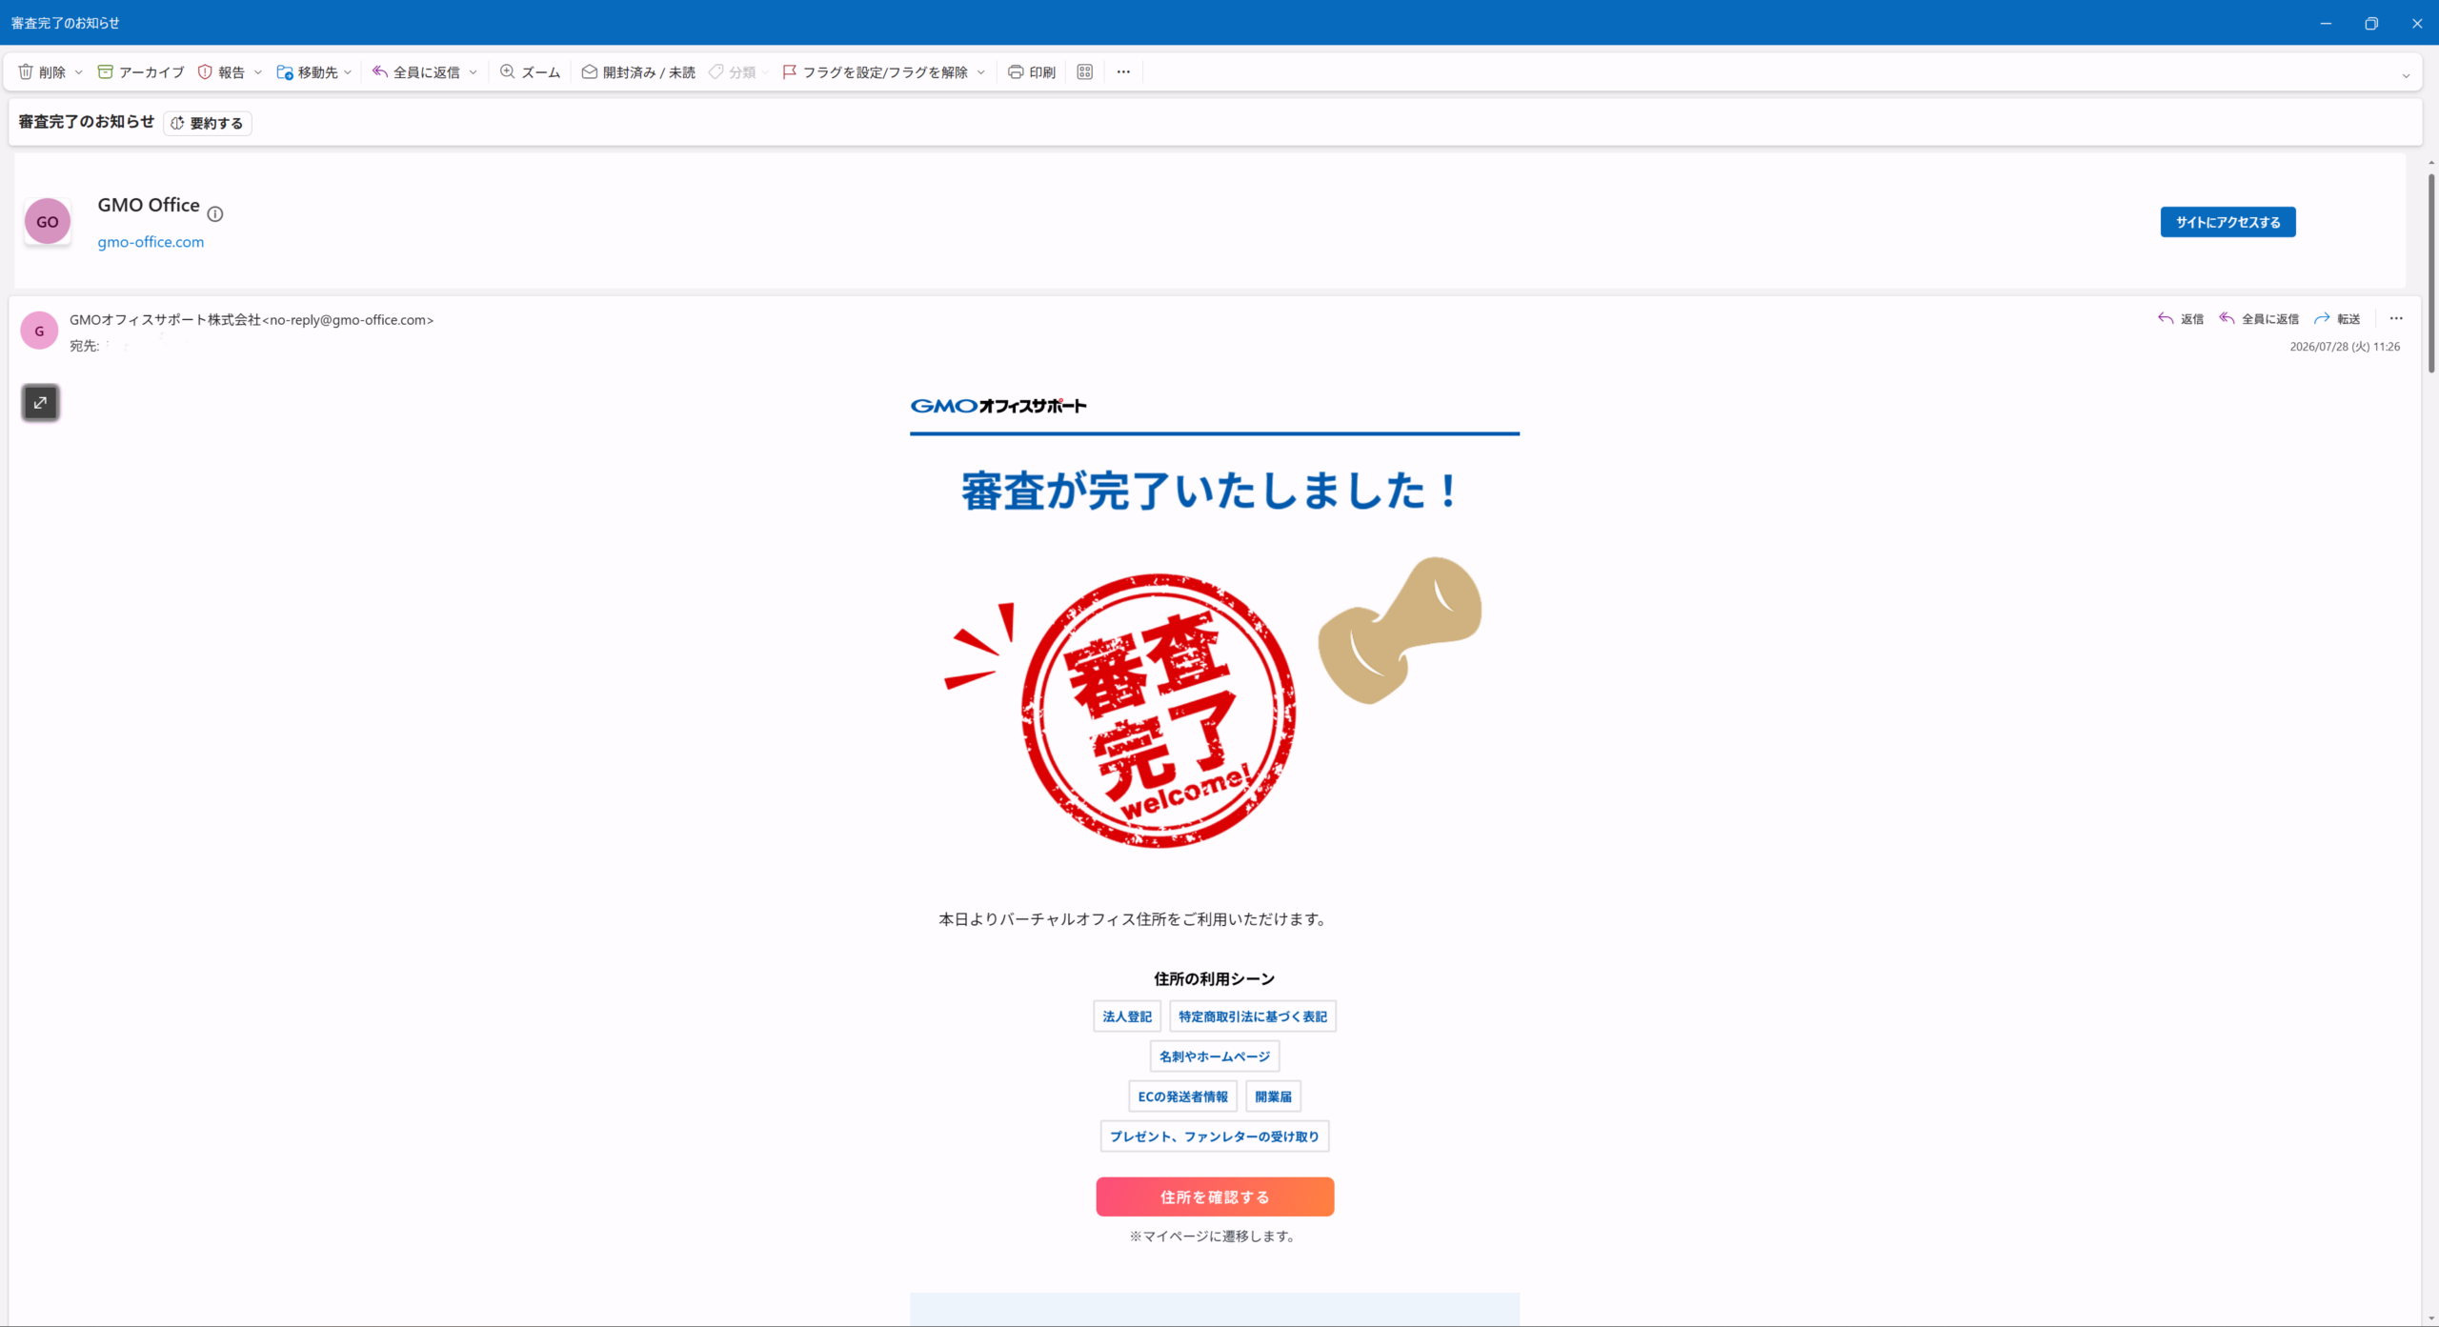Print the email with 印刷

(1032, 72)
